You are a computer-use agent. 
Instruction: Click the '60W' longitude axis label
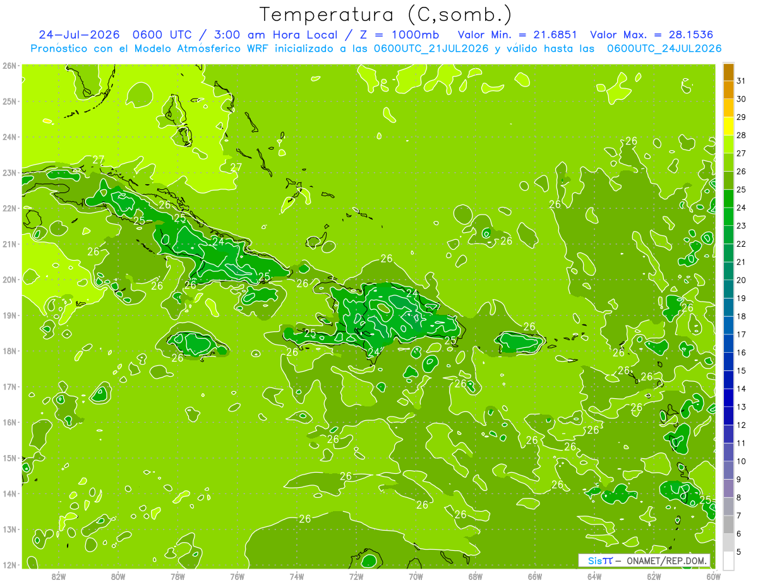(714, 576)
